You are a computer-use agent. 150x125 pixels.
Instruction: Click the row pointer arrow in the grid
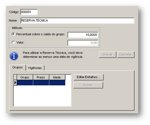[x=15, y=83]
